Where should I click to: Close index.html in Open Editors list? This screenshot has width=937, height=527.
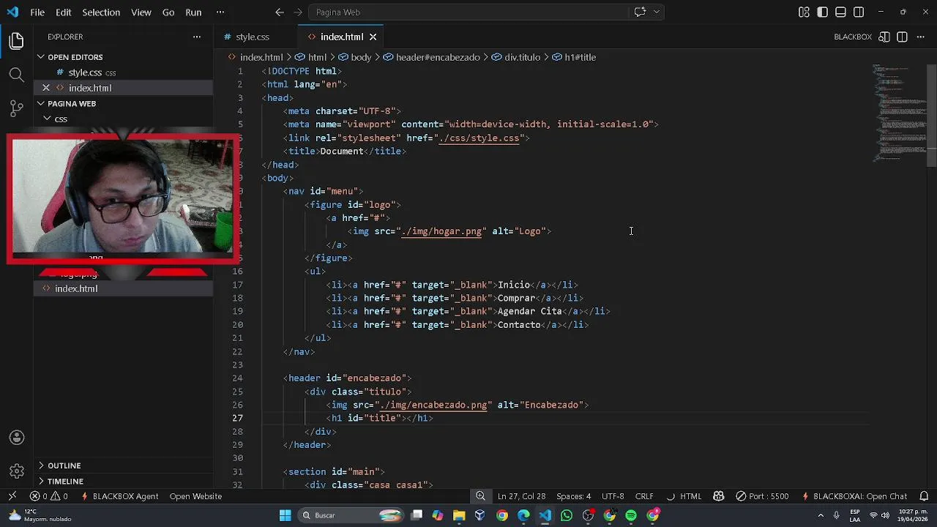click(x=46, y=88)
